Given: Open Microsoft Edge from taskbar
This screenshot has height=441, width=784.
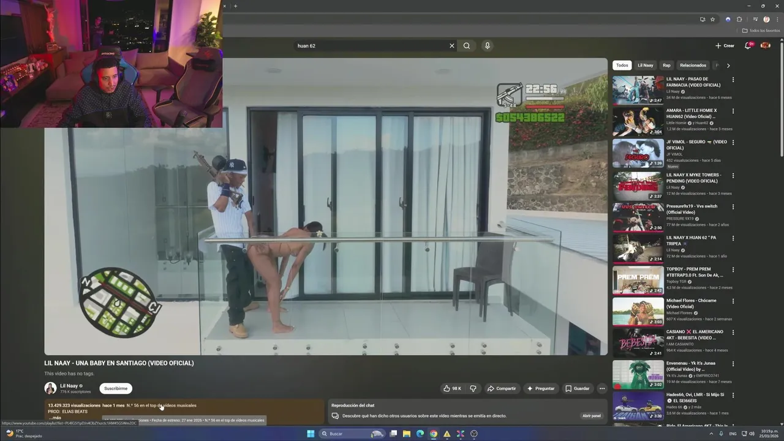Looking at the screenshot, I should (420, 434).
